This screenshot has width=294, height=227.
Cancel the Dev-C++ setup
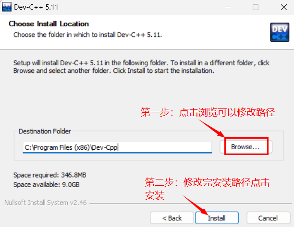point(269,218)
